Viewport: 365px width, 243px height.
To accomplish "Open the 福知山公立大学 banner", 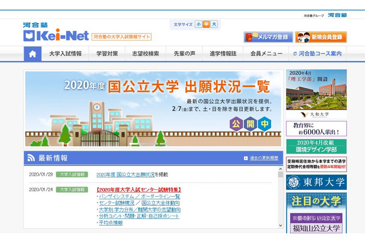I will pos(317,223).
